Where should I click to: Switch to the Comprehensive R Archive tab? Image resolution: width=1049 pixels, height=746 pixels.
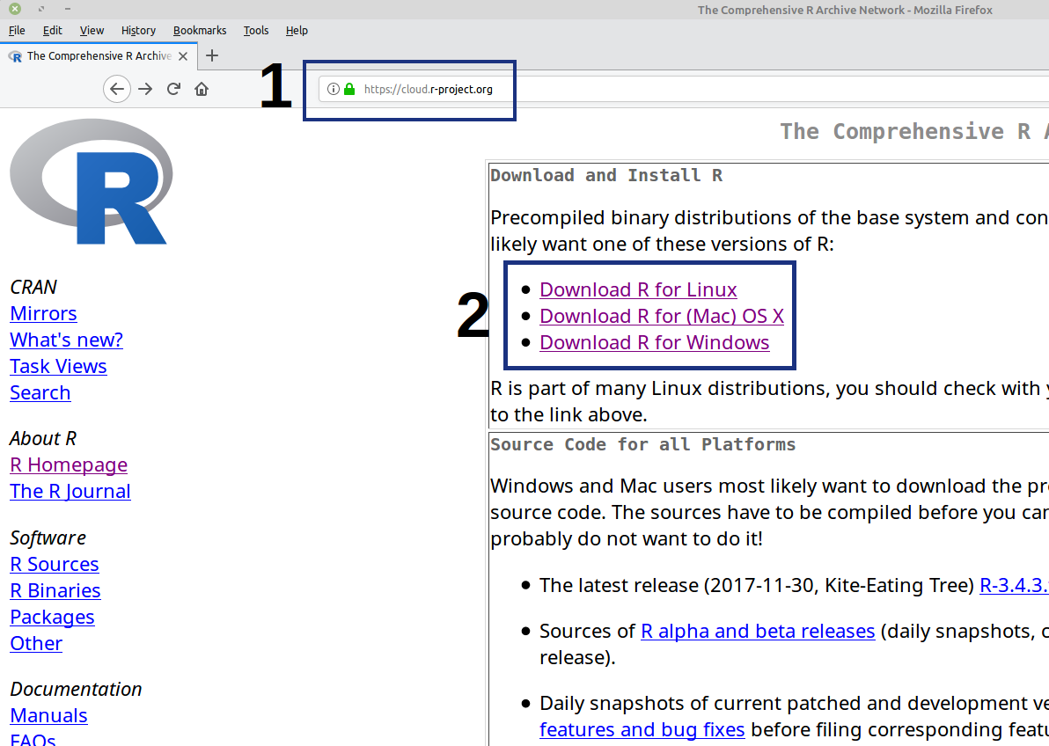click(x=97, y=55)
